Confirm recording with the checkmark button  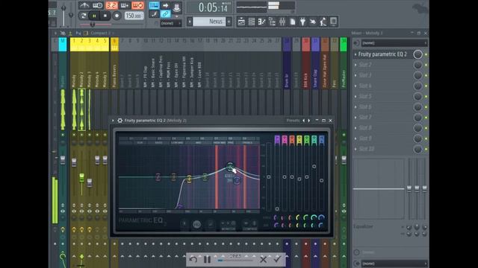point(277,259)
